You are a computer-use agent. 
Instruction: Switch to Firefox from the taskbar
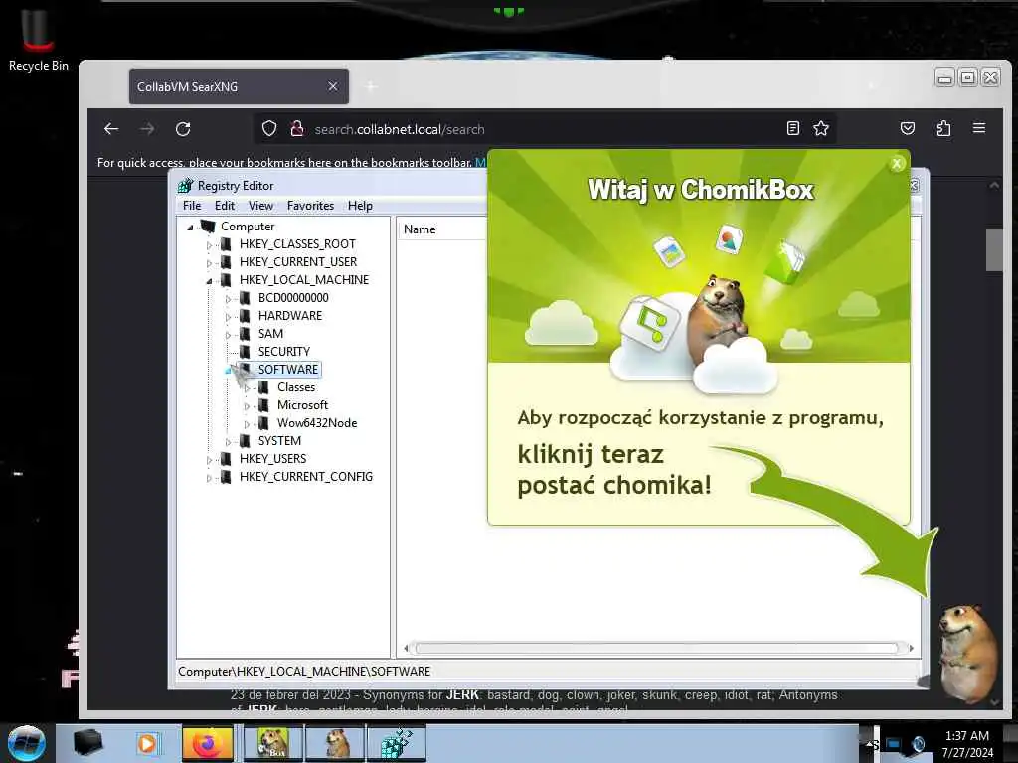point(207,743)
